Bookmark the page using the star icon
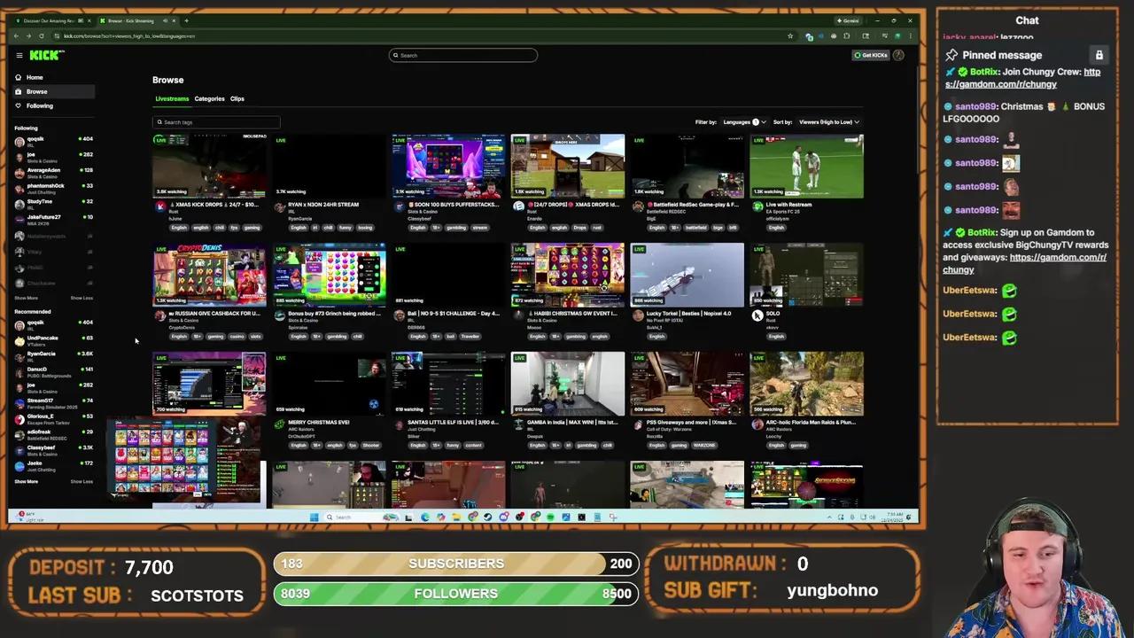Screen dimensions: 1134x638 click(790, 35)
